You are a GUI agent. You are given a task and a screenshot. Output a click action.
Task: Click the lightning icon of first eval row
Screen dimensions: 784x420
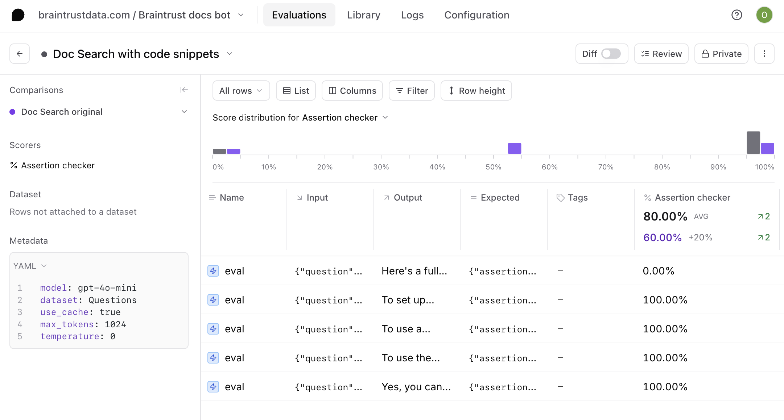pos(213,271)
